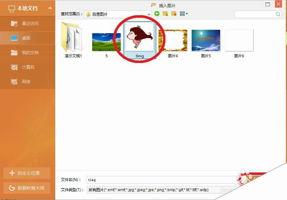Click the 自定义位置 button
This screenshot has height=200, width=287.
click(27, 173)
